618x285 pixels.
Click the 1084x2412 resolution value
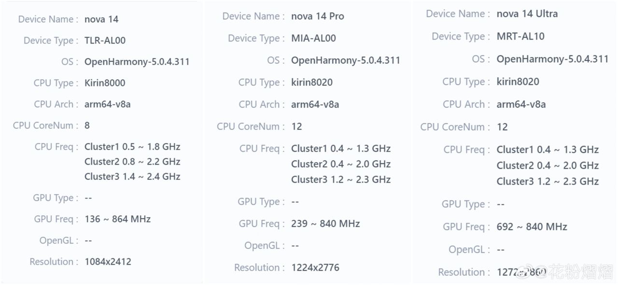click(x=108, y=262)
